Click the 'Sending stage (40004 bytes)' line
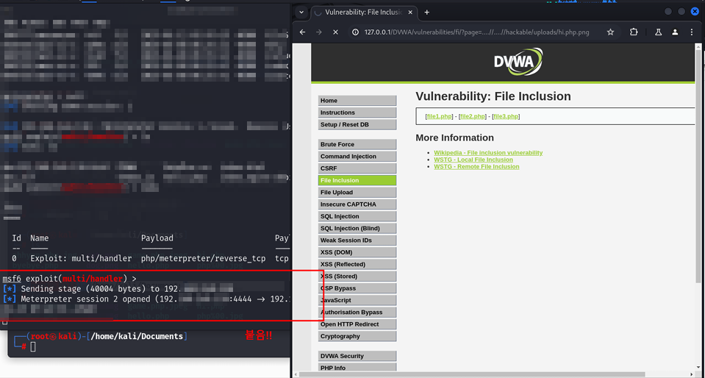The image size is (705, 378). point(118,289)
